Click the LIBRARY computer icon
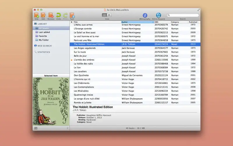The width and height of the screenshot is (233, 146). tap(35, 24)
